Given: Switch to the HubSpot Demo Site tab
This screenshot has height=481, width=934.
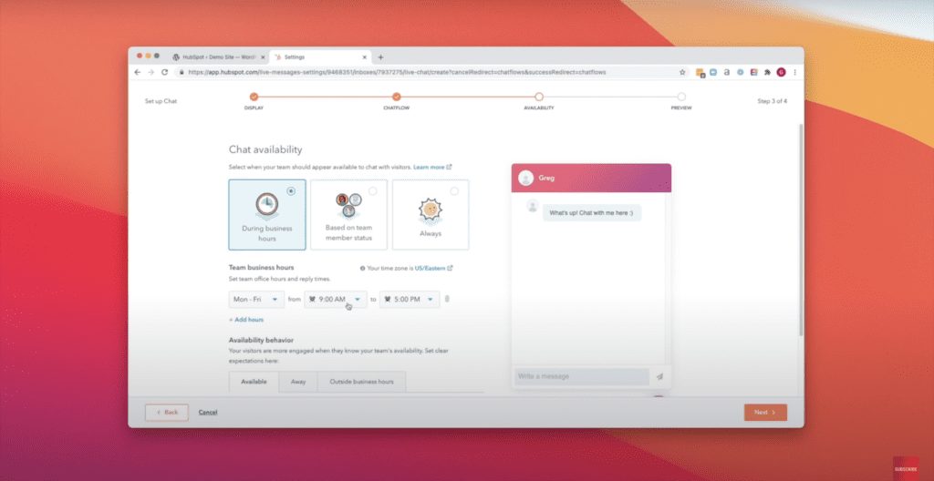Looking at the screenshot, I should point(218,57).
